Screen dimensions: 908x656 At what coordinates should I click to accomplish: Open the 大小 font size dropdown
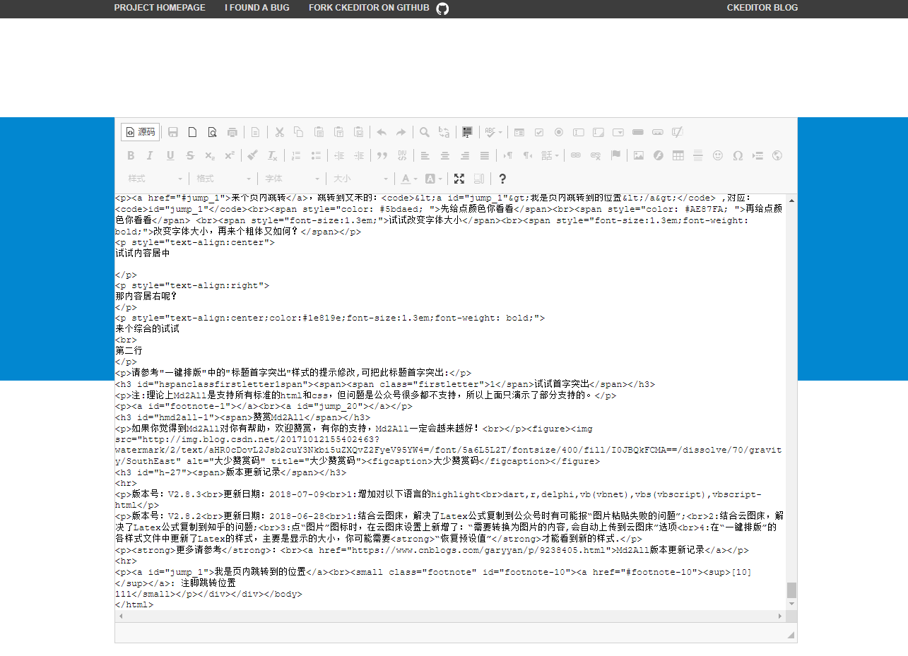click(360, 179)
